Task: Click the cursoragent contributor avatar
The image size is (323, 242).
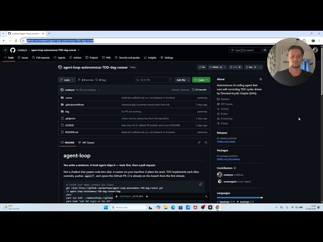Action: [220, 181]
